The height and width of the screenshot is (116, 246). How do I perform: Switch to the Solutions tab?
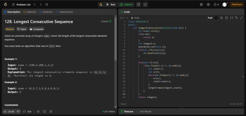click(x=46, y=12)
